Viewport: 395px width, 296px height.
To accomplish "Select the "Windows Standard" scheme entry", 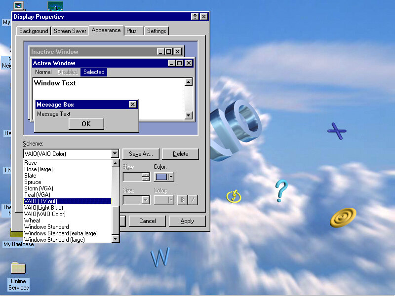I will point(46,227).
